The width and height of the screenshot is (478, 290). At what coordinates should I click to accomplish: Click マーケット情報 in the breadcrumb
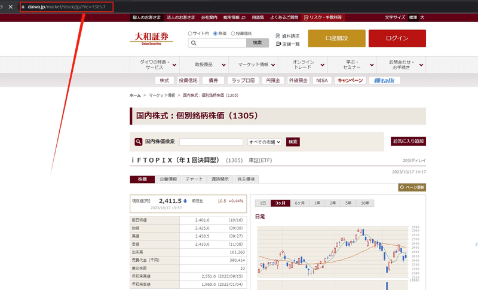162,96
